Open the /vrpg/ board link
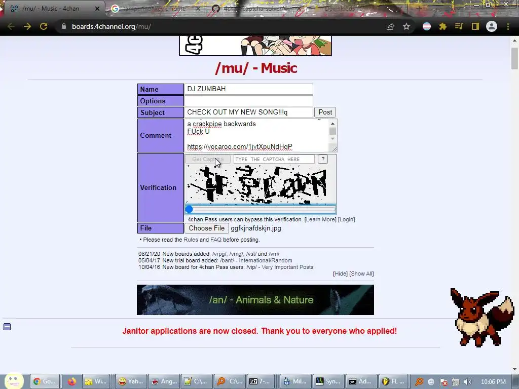 pyautogui.click(x=219, y=254)
